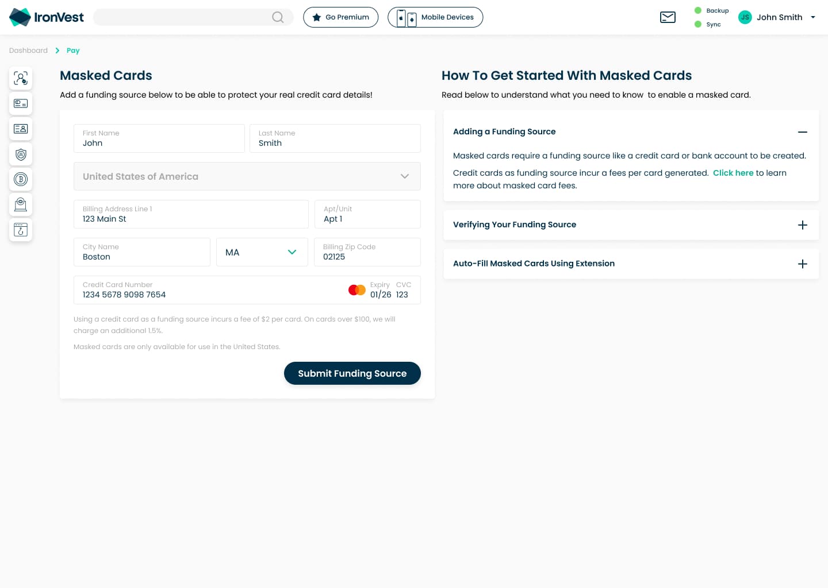828x588 pixels.
Task: Click the Last Name field
Action: tap(335, 138)
